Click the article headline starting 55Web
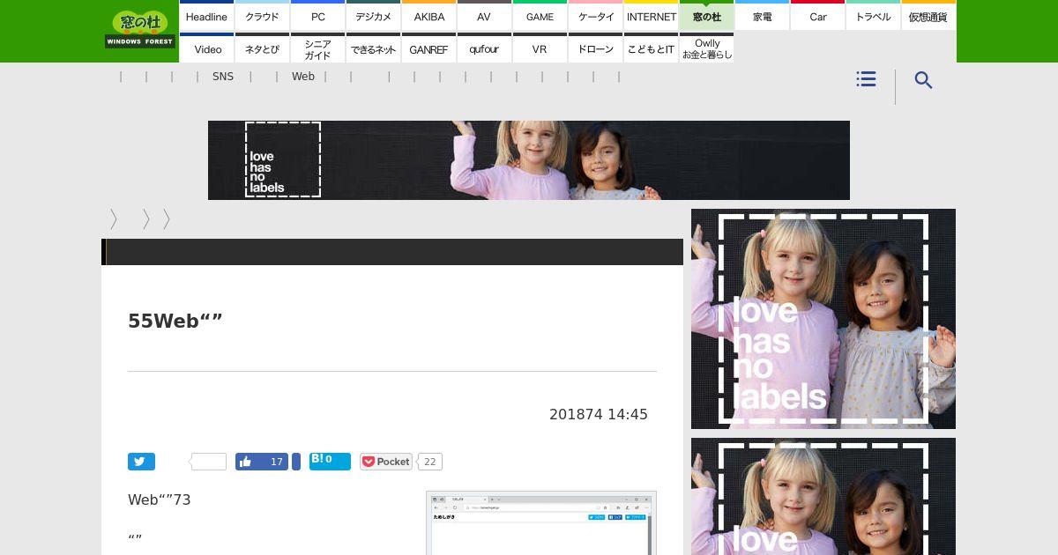 click(x=175, y=321)
